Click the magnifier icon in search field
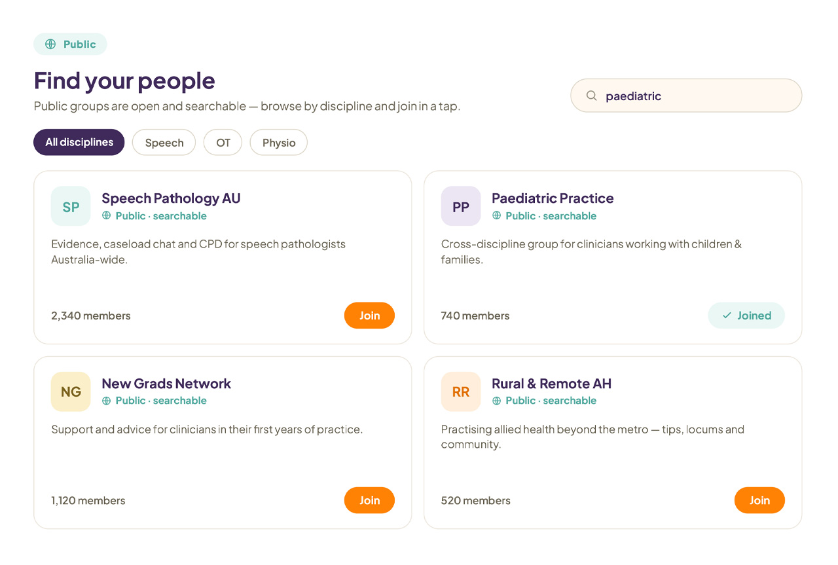838x565 pixels. [591, 96]
